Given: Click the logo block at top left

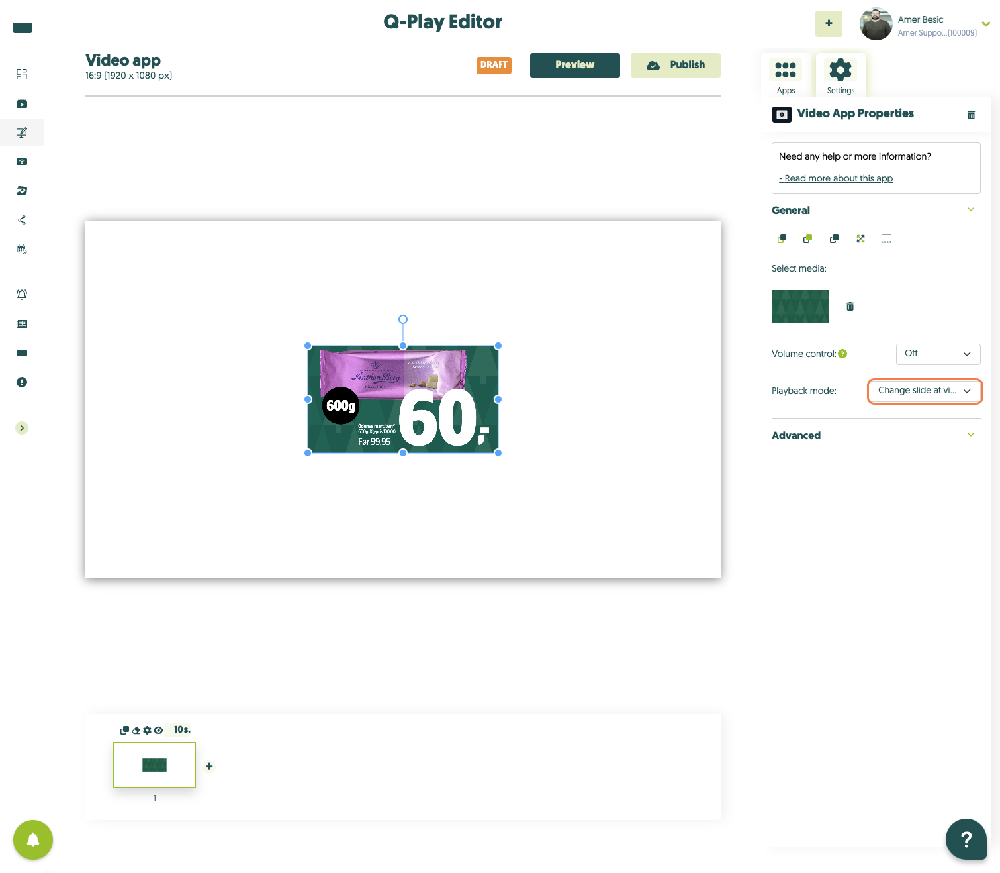Looking at the screenshot, I should coord(23,28).
